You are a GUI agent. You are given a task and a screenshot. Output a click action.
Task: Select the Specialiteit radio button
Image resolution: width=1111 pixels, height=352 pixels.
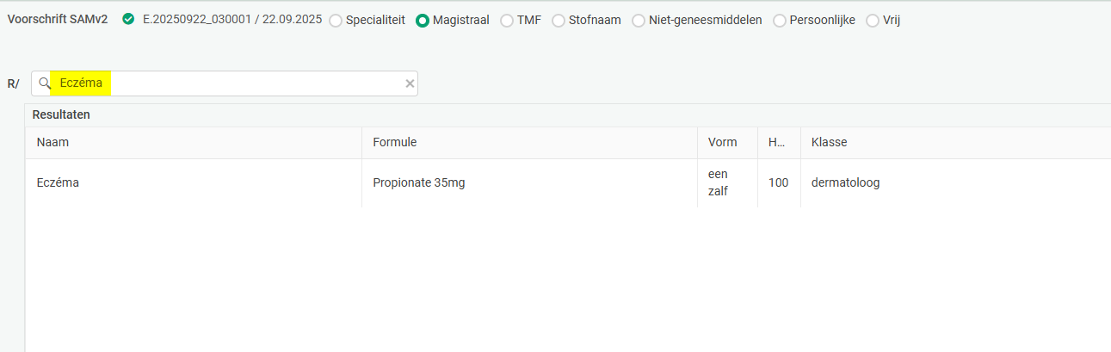click(336, 21)
